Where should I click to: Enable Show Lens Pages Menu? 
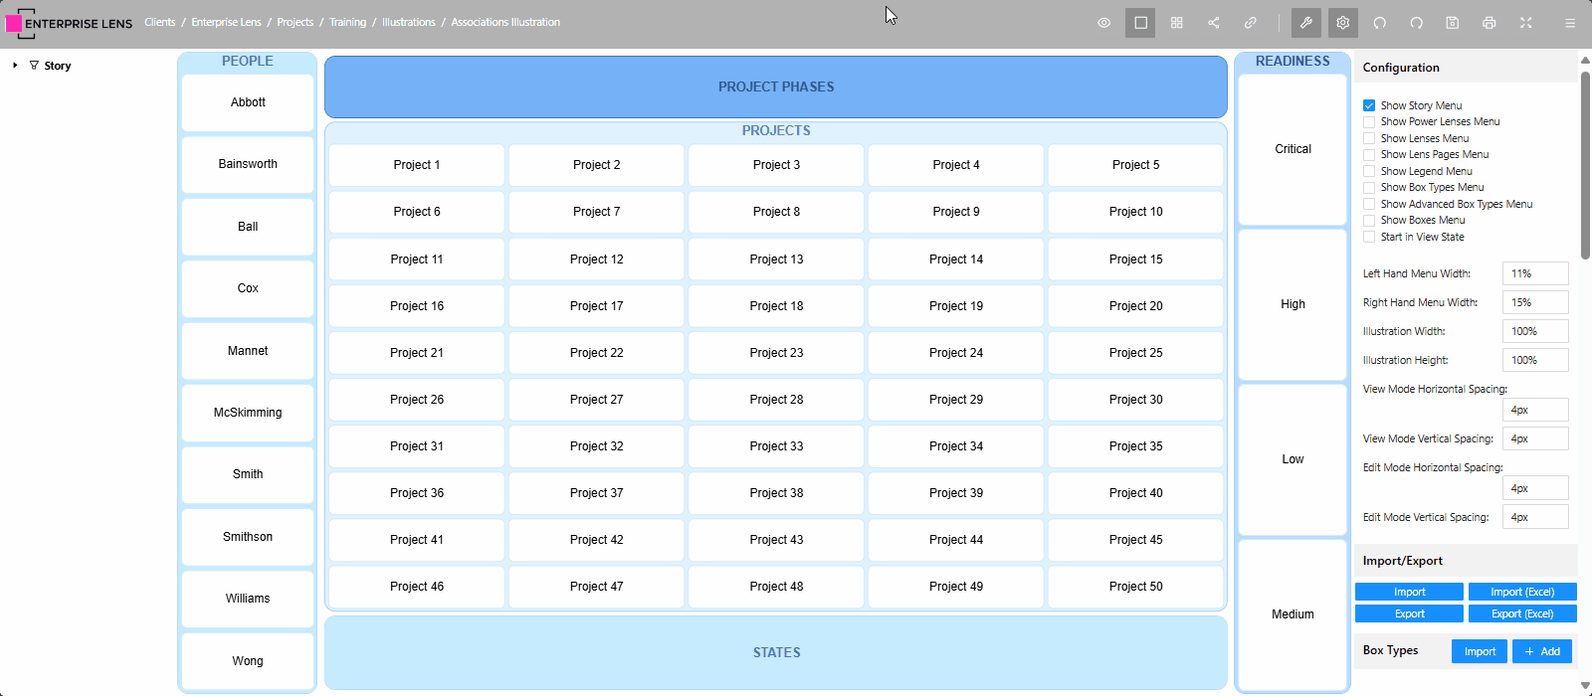click(1369, 154)
